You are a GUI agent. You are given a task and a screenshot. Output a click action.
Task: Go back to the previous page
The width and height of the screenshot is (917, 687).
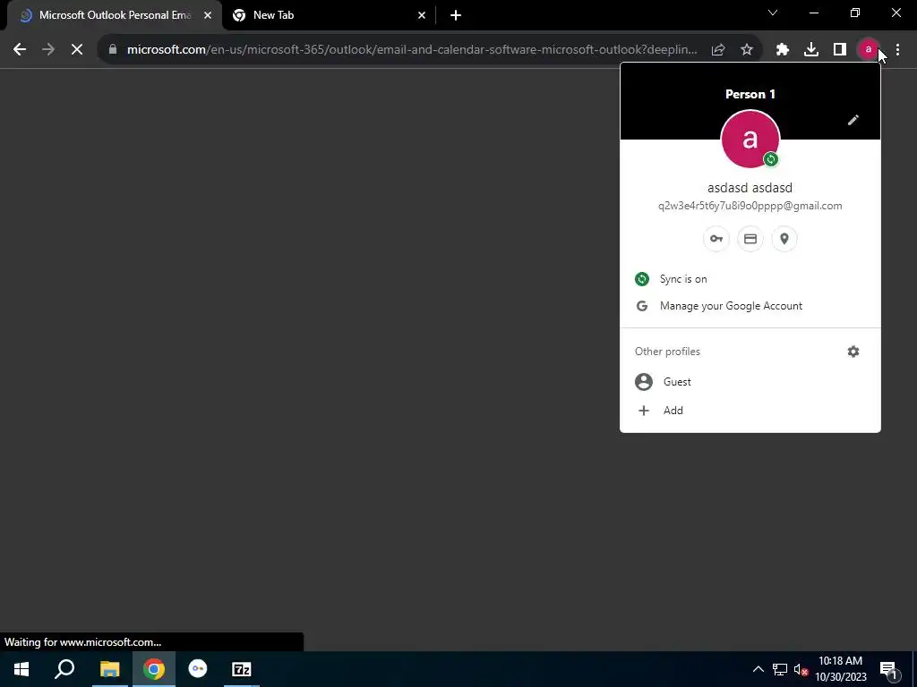pos(20,50)
